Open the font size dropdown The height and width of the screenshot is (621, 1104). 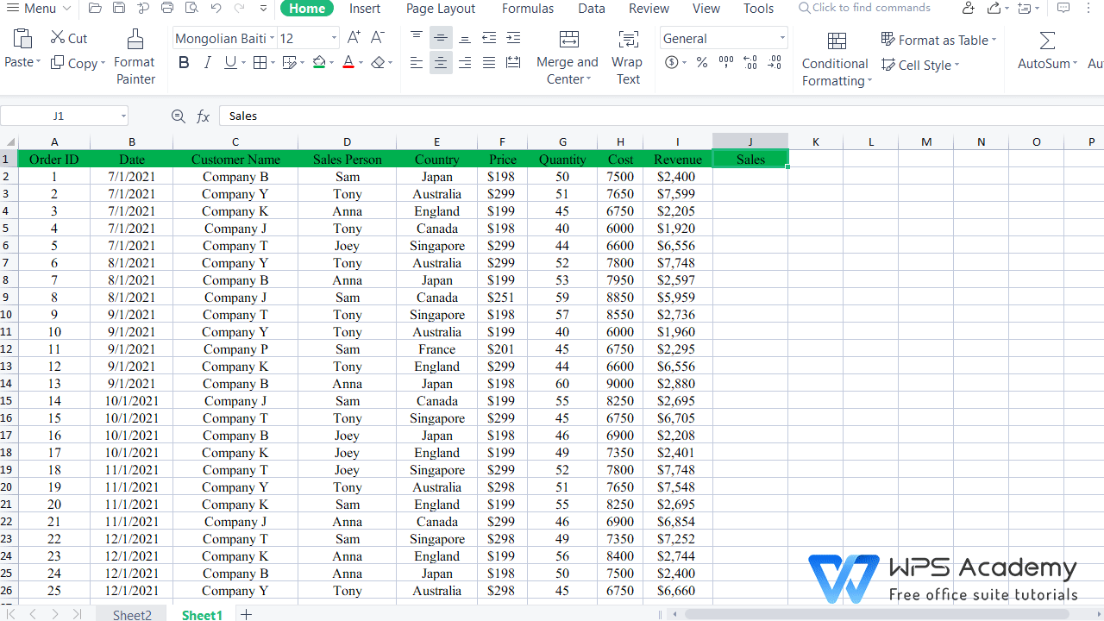332,38
